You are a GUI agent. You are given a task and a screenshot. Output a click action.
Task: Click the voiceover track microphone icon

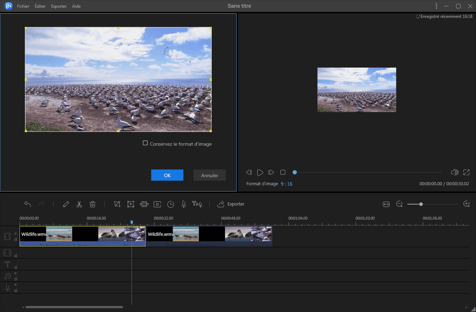point(7,287)
